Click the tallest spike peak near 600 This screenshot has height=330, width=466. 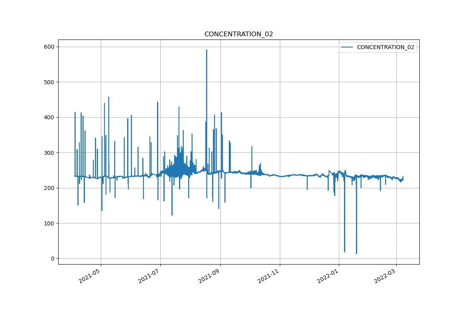pos(206,50)
